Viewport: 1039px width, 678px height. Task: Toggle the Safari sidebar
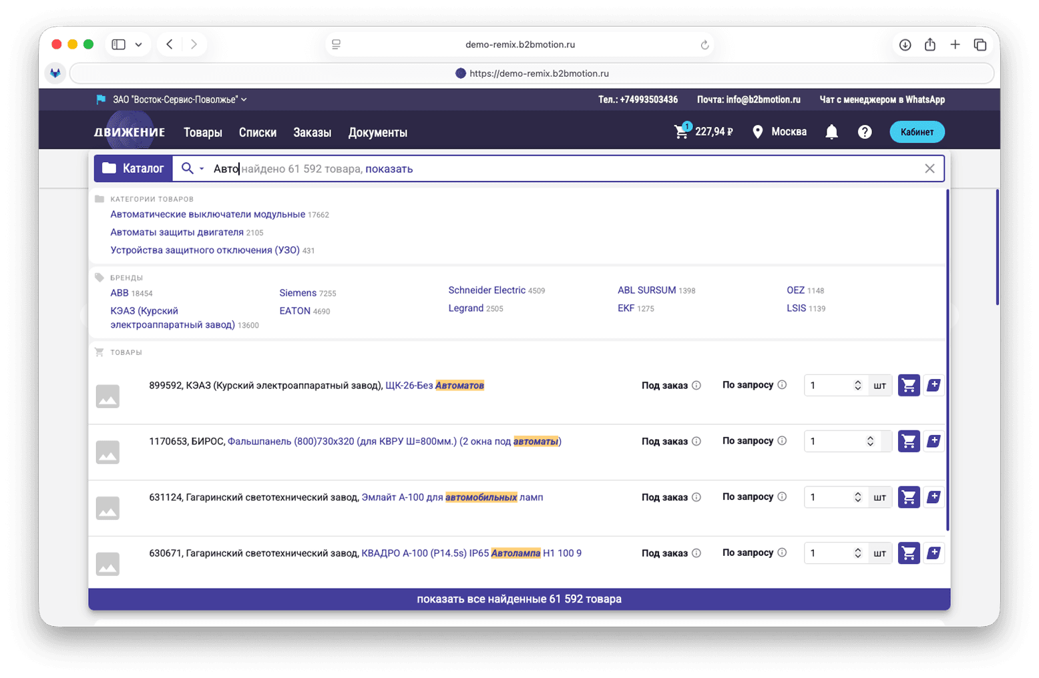(x=119, y=45)
